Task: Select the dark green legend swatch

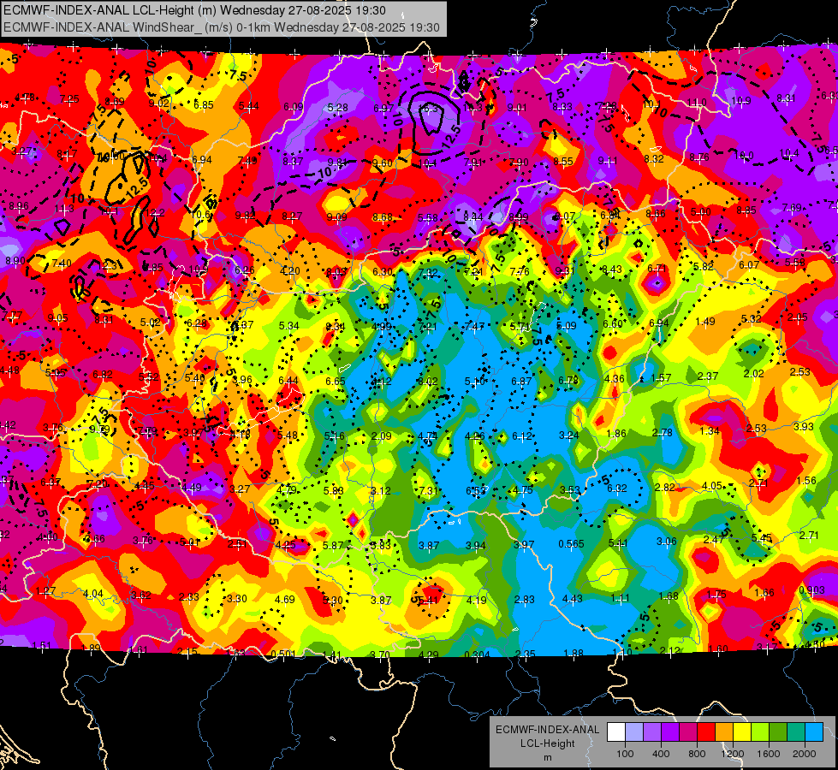Action: coord(778,732)
